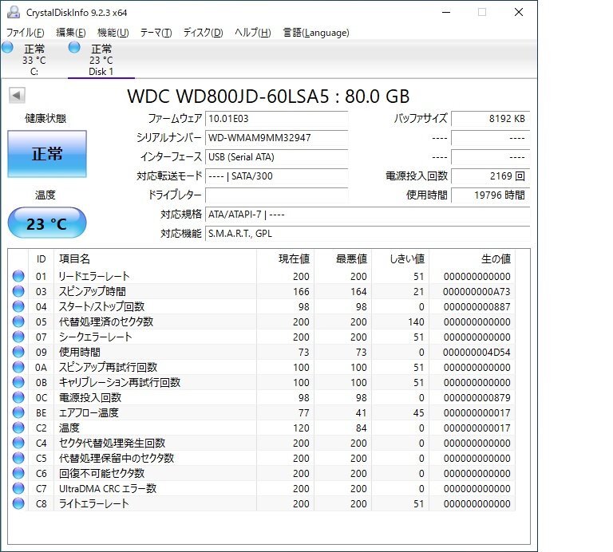Select the raw value 000000000A73
This screenshot has width=613, height=552.
pos(477,291)
